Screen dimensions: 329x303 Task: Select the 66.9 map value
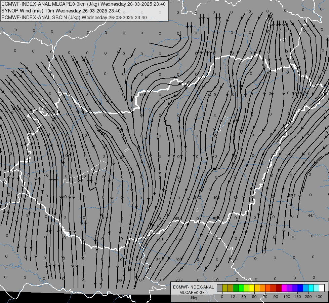click(x=121, y=280)
